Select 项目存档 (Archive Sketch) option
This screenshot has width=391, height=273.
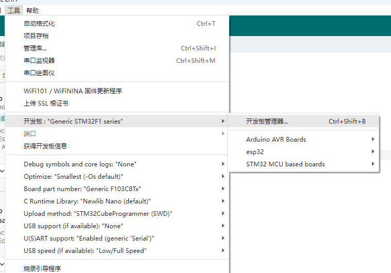tap(36, 36)
